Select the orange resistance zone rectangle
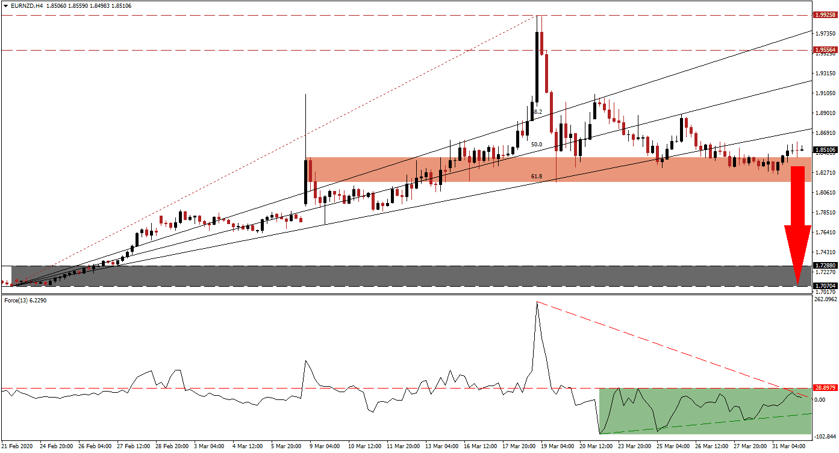The width and height of the screenshot is (839, 453). [557, 170]
